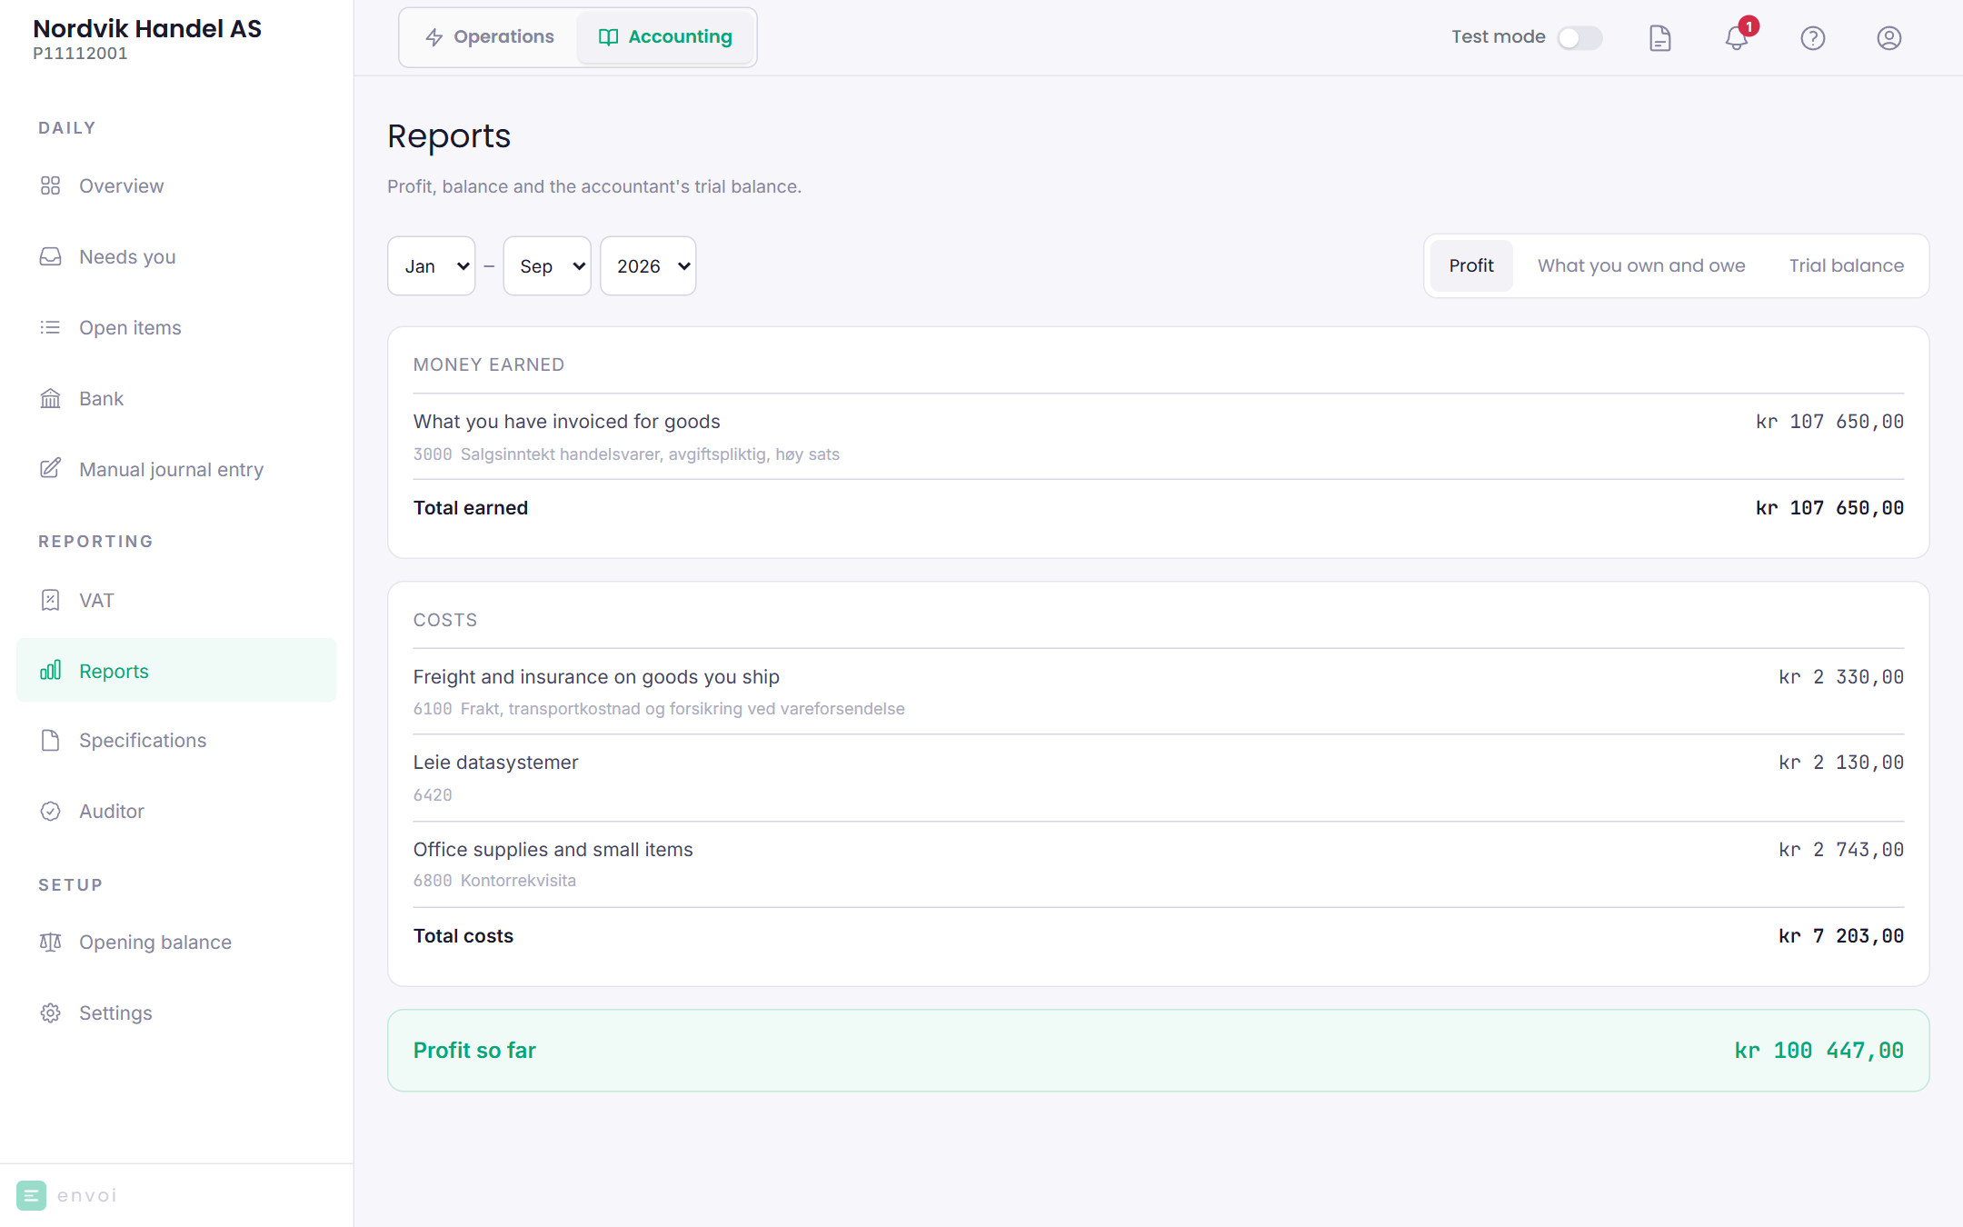Click amount kr 2 330,00

click(x=1841, y=677)
